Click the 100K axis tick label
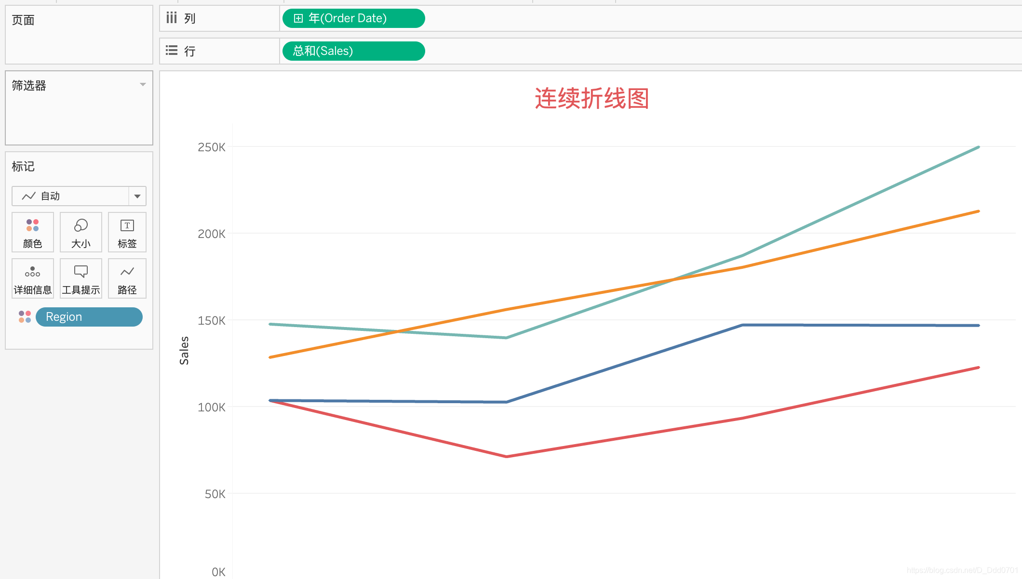Screen dimensions: 1022x579 (x=212, y=408)
